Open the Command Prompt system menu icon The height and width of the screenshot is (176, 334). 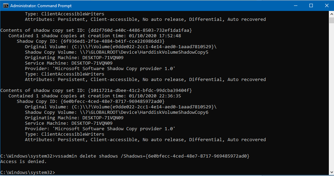coord(5,6)
